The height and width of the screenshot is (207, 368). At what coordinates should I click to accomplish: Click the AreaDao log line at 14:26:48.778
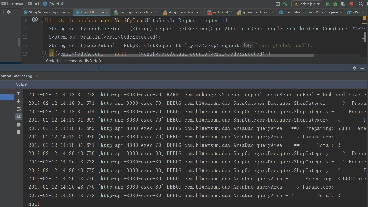pyautogui.click(x=184, y=195)
